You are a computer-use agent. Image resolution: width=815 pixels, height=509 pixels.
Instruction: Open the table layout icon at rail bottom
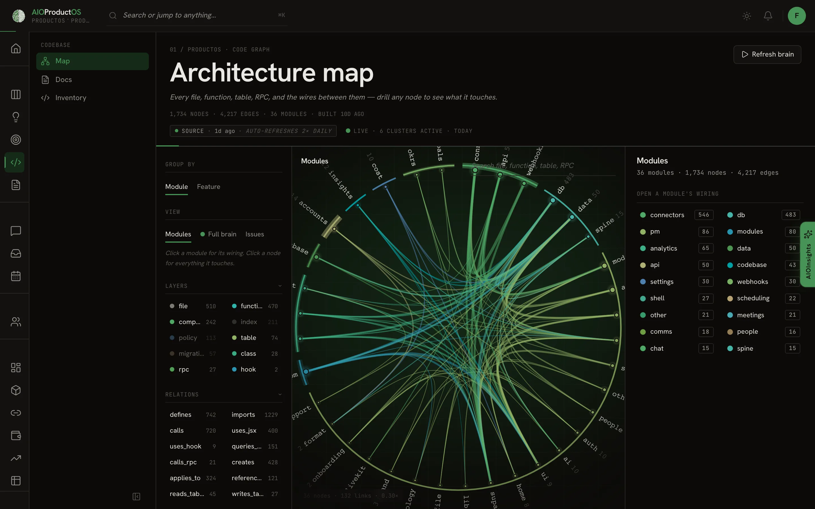point(16,481)
